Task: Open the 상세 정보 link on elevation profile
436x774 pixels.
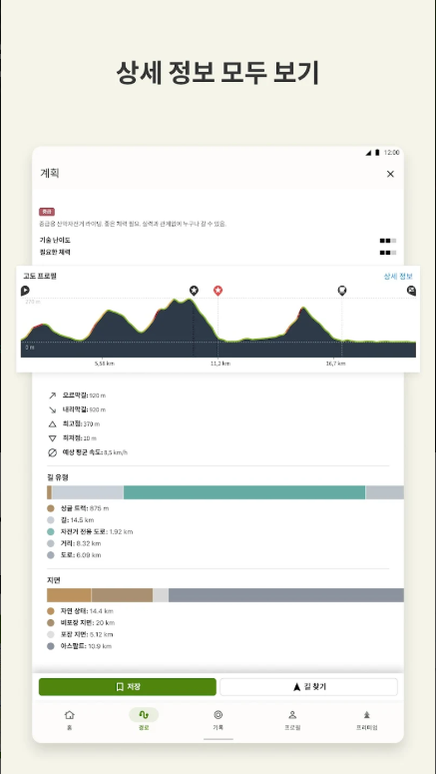Action: tap(398, 277)
